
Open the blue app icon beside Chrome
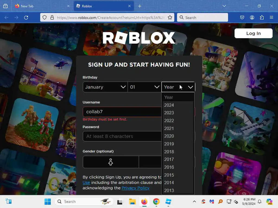point(168,201)
